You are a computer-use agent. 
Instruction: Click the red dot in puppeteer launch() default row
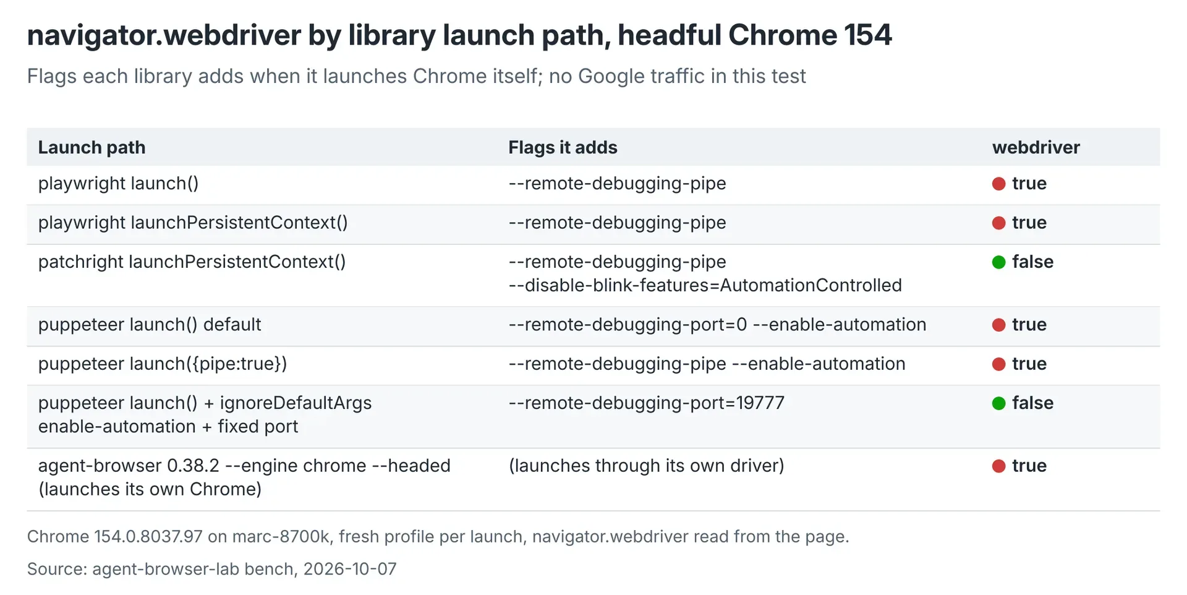(998, 325)
